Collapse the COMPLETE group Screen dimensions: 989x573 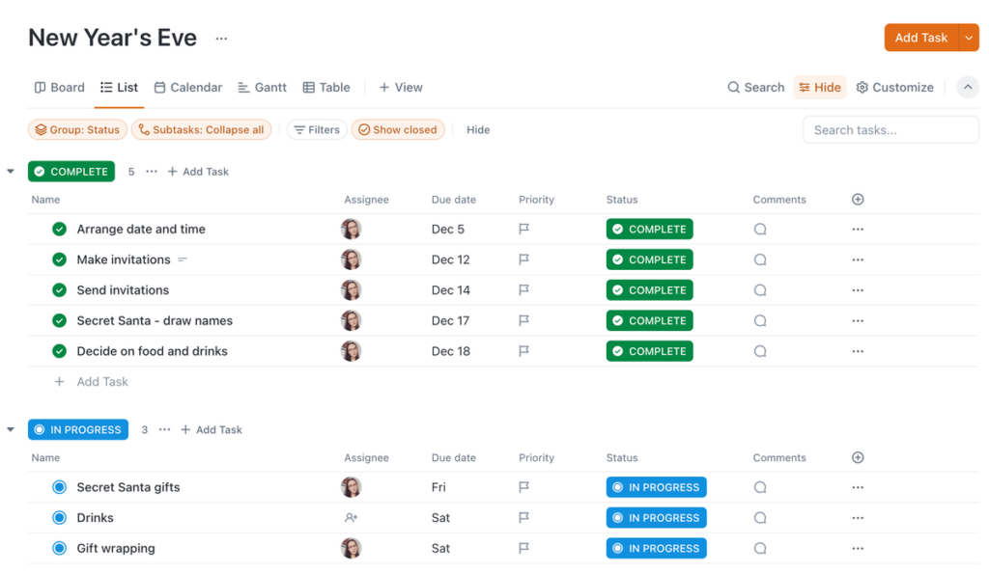(11, 171)
